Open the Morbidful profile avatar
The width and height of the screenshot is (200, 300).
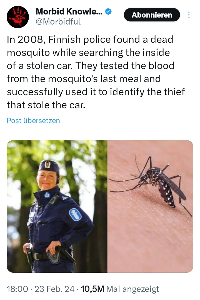coord(18,17)
